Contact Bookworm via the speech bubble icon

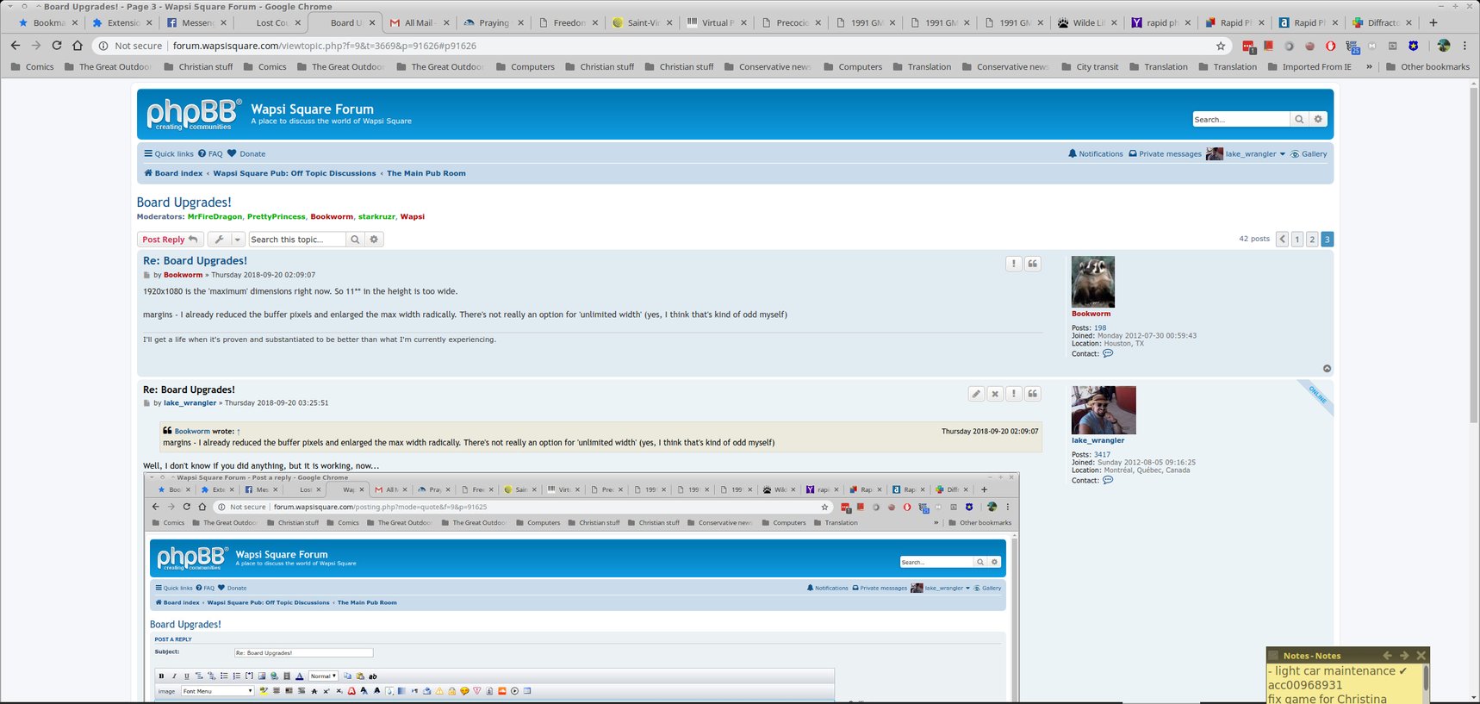pyautogui.click(x=1108, y=353)
